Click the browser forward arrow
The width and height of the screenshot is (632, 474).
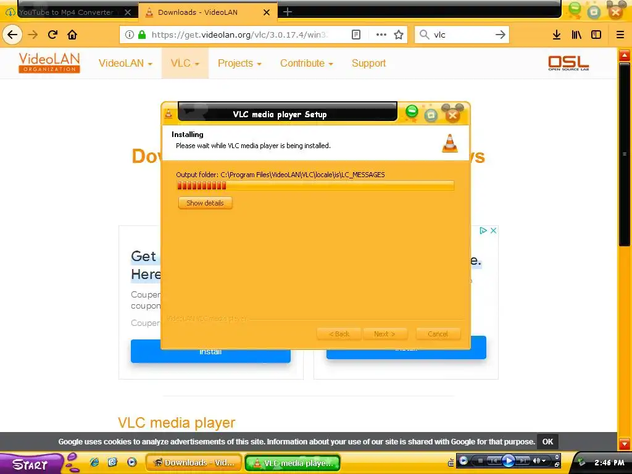[33, 35]
